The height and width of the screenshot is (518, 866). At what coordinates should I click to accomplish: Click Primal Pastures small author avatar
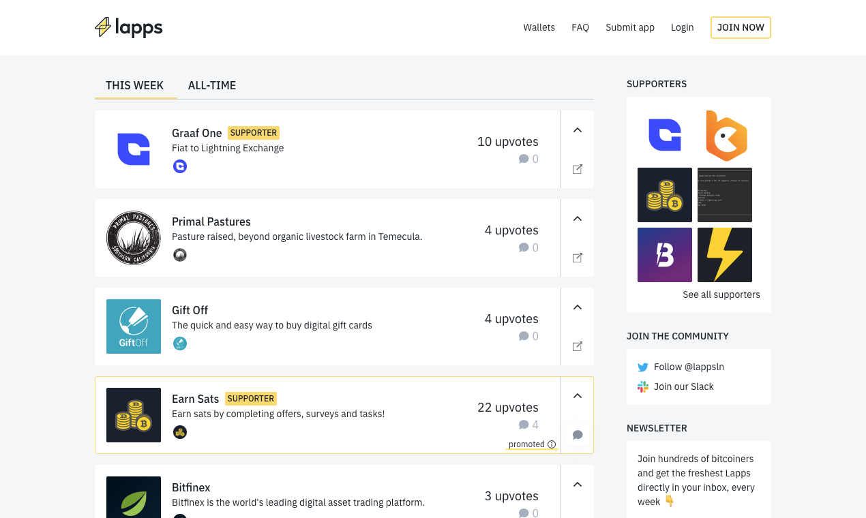[x=180, y=255]
